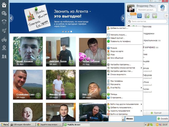This screenshot has width=169, height=127.
Task: Add Михаил Шамин with plus button
Action: tap(71, 96)
